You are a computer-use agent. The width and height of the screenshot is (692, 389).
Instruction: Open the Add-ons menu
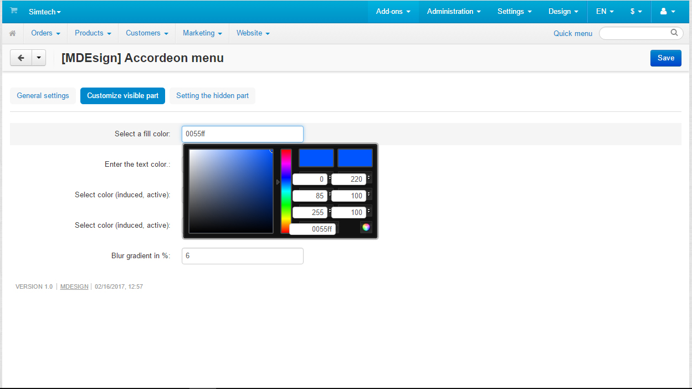[x=393, y=11]
